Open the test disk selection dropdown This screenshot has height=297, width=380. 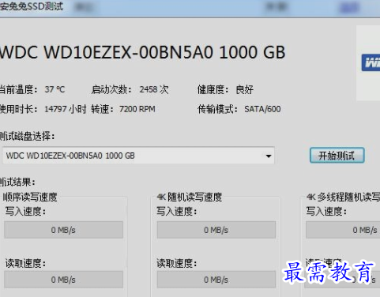tap(138, 156)
